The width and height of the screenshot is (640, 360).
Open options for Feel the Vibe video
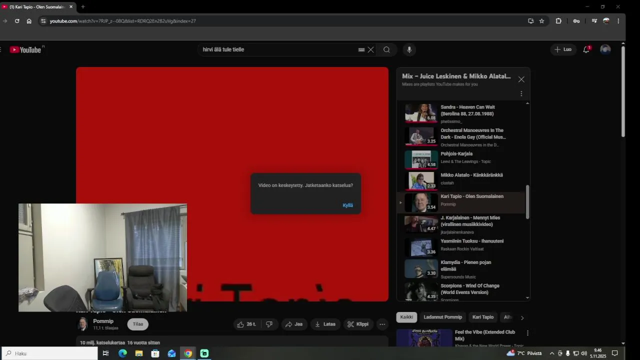click(x=527, y=333)
